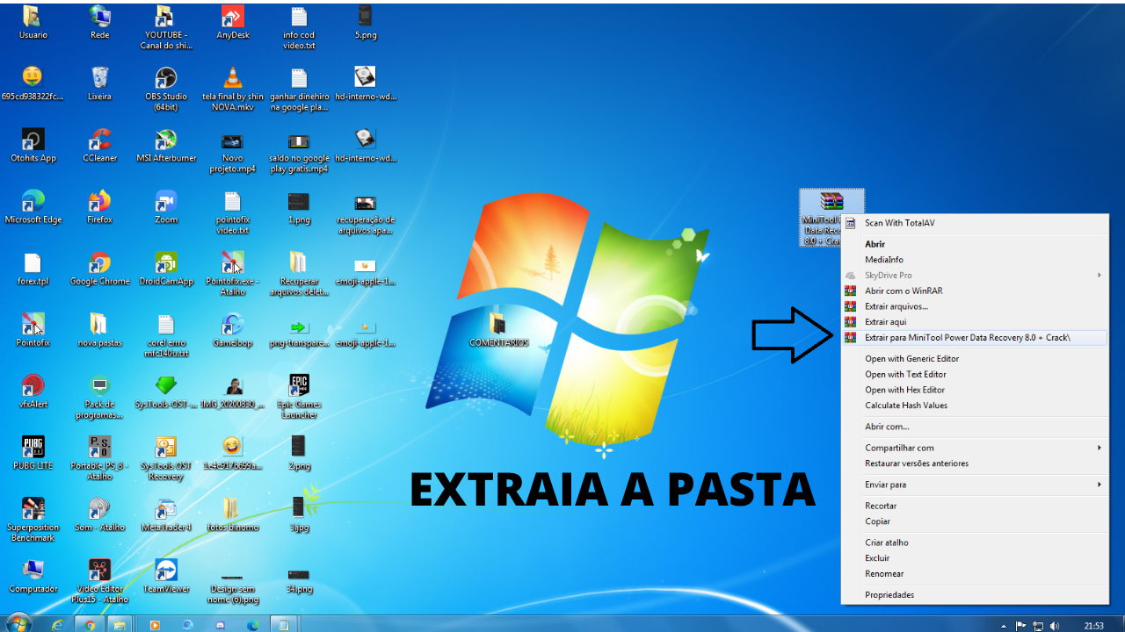Select the CCleaner shortcut on desktop
Screen dimensions: 1125x632
pos(99,146)
